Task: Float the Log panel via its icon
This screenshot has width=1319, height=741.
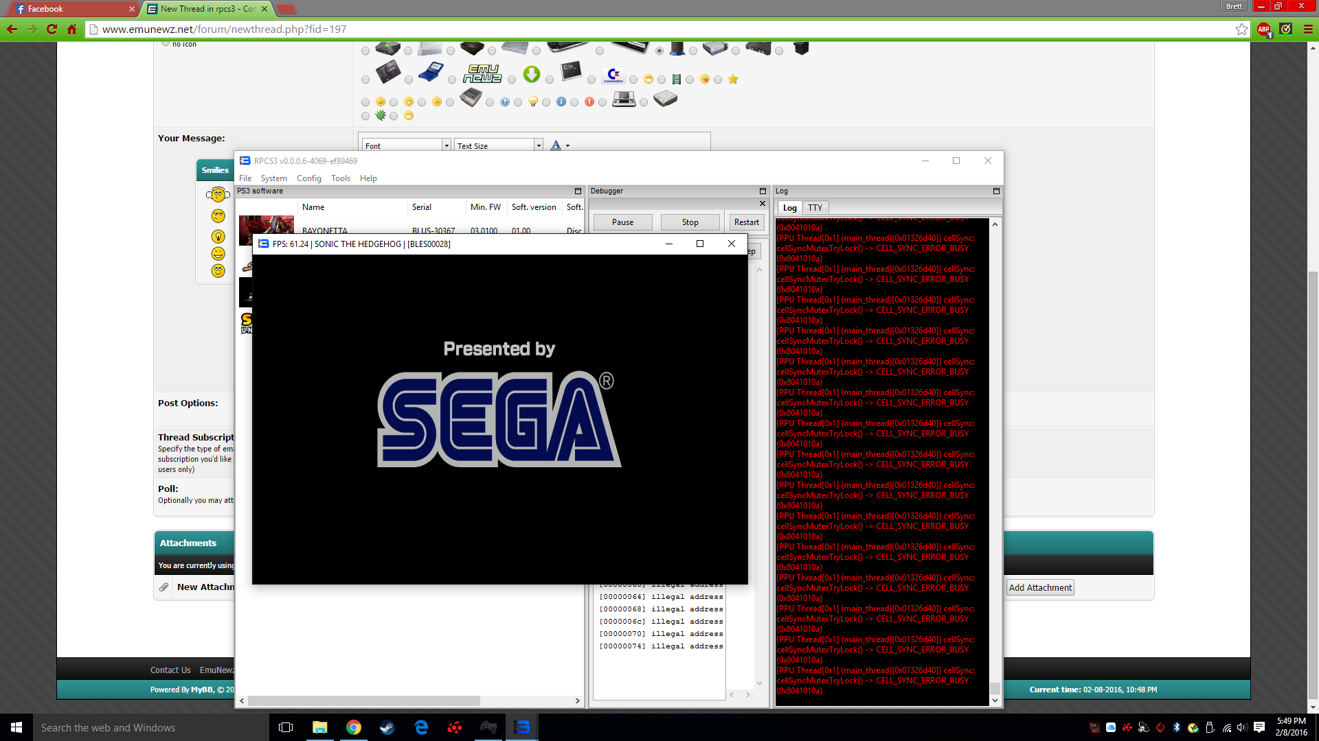Action: click(996, 191)
